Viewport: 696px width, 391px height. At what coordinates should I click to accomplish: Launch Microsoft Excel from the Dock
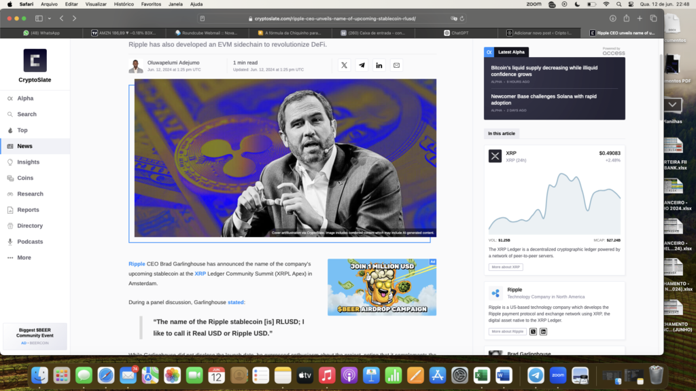pos(482,375)
